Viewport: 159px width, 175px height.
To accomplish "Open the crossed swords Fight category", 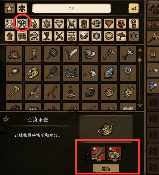I will 72,23.
